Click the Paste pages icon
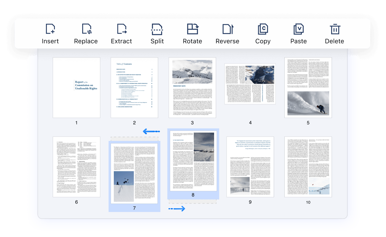 coord(298,29)
